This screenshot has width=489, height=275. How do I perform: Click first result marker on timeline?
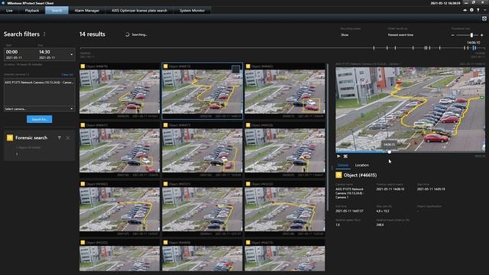374,47
